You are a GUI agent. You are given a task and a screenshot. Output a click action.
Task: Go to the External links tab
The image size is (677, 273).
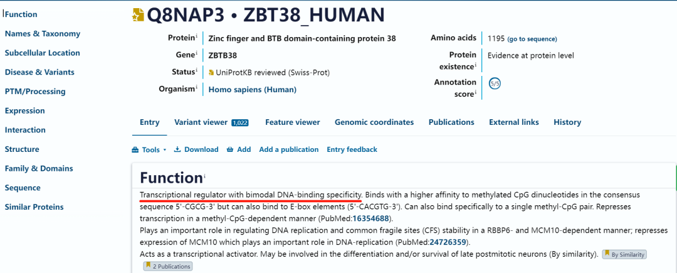(514, 122)
